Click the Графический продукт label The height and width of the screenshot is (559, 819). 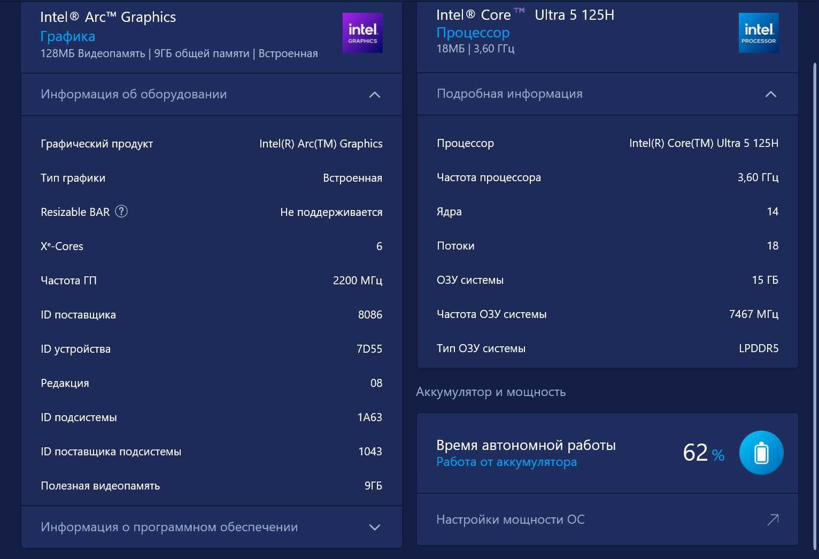coord(97,144)
